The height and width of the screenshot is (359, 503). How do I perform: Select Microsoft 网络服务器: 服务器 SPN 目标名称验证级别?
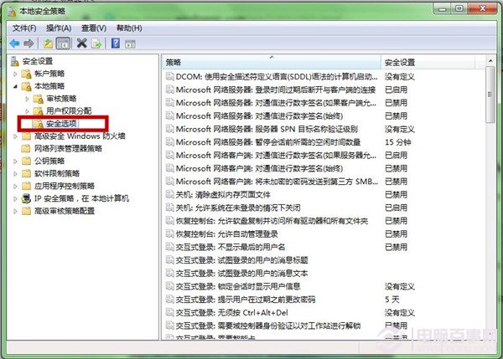(x=267, y=129)
